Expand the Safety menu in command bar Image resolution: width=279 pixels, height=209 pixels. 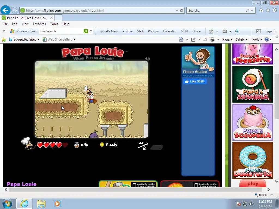pos(242,39)
